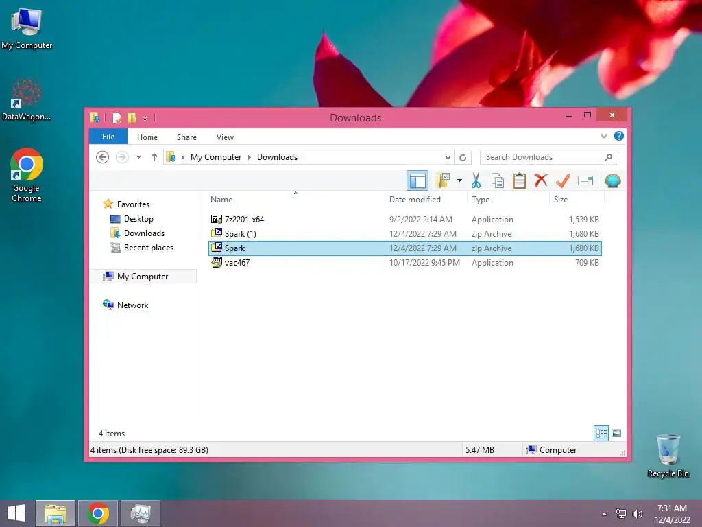Open the recent locations dropdown
The image size is (702, 527).
pos(138,157)
